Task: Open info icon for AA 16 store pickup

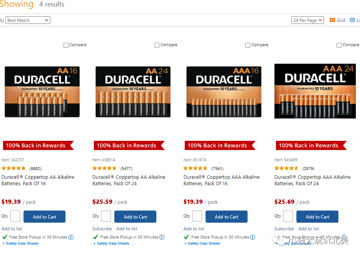Action: click(x=71, y=237)
